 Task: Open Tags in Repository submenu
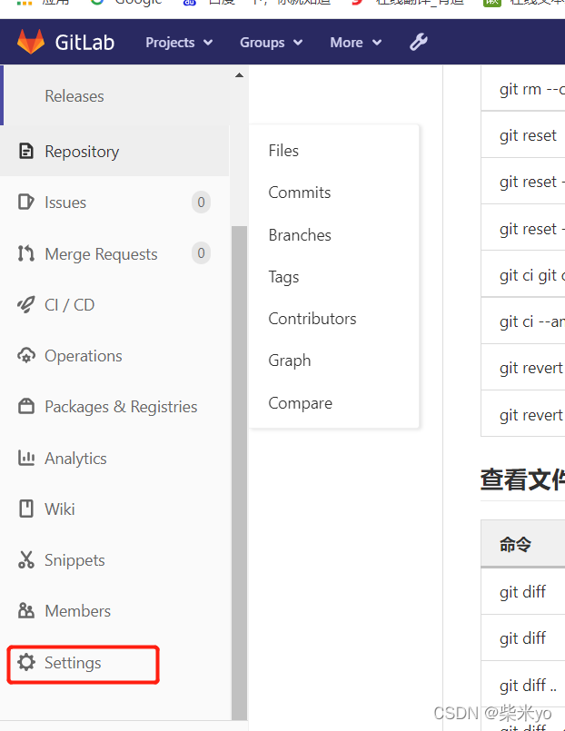point(283,277)
